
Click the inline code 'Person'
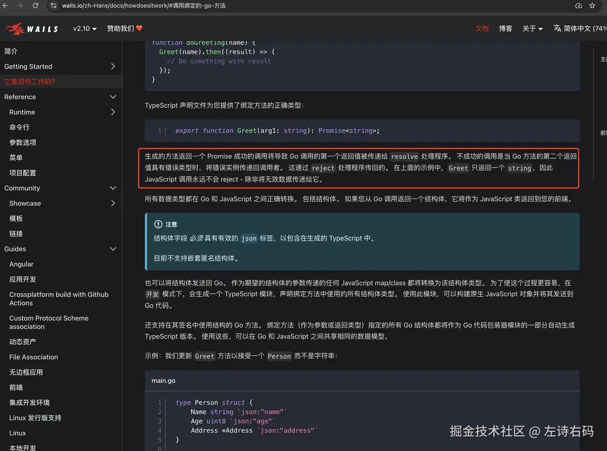[279, 356]
